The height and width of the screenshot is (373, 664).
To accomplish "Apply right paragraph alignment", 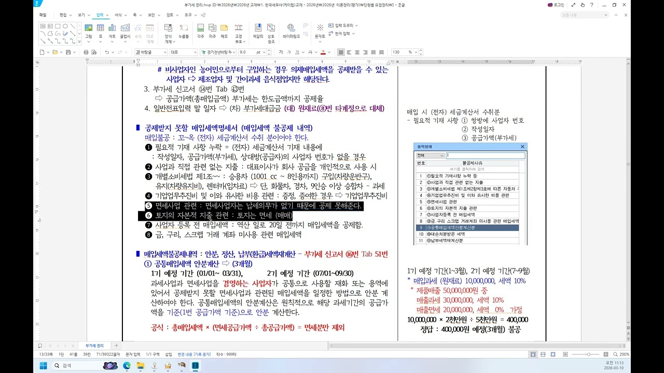I will (x=365, y=52).
